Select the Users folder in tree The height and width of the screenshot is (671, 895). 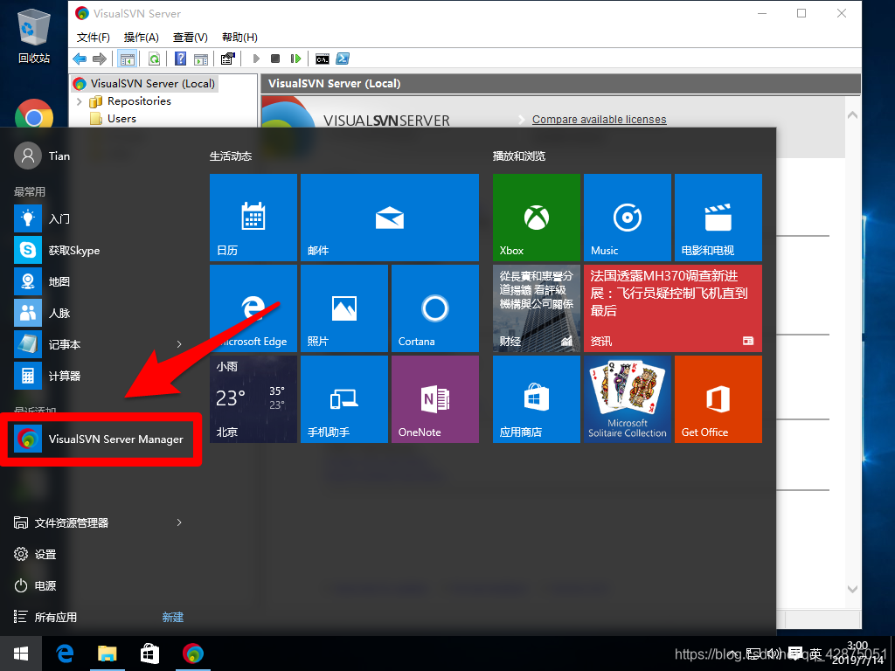coord(113,119)
